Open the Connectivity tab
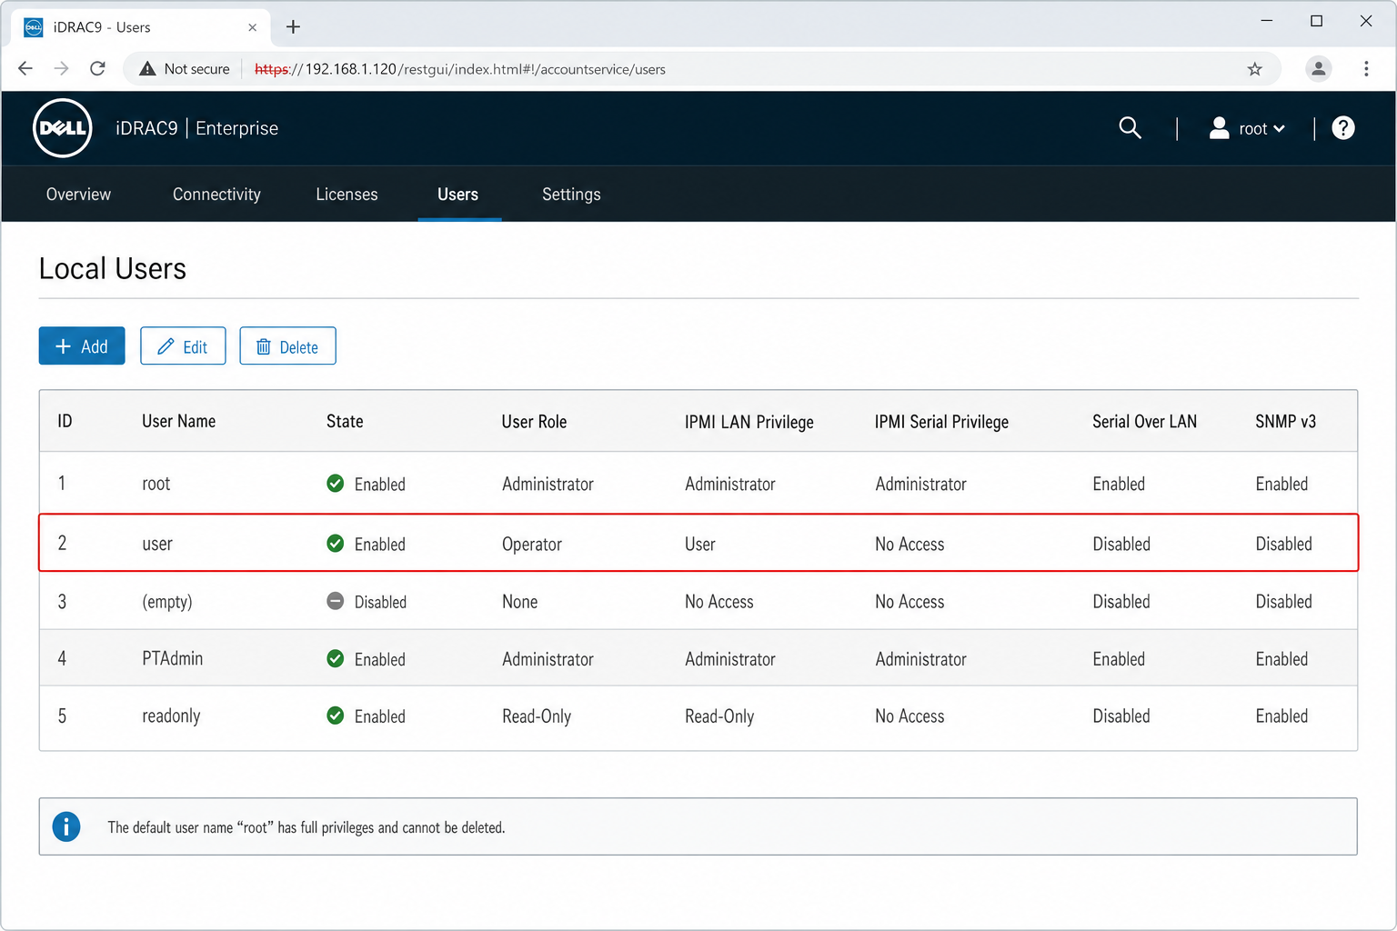1397x931 pixels. (x=216, y=194)
